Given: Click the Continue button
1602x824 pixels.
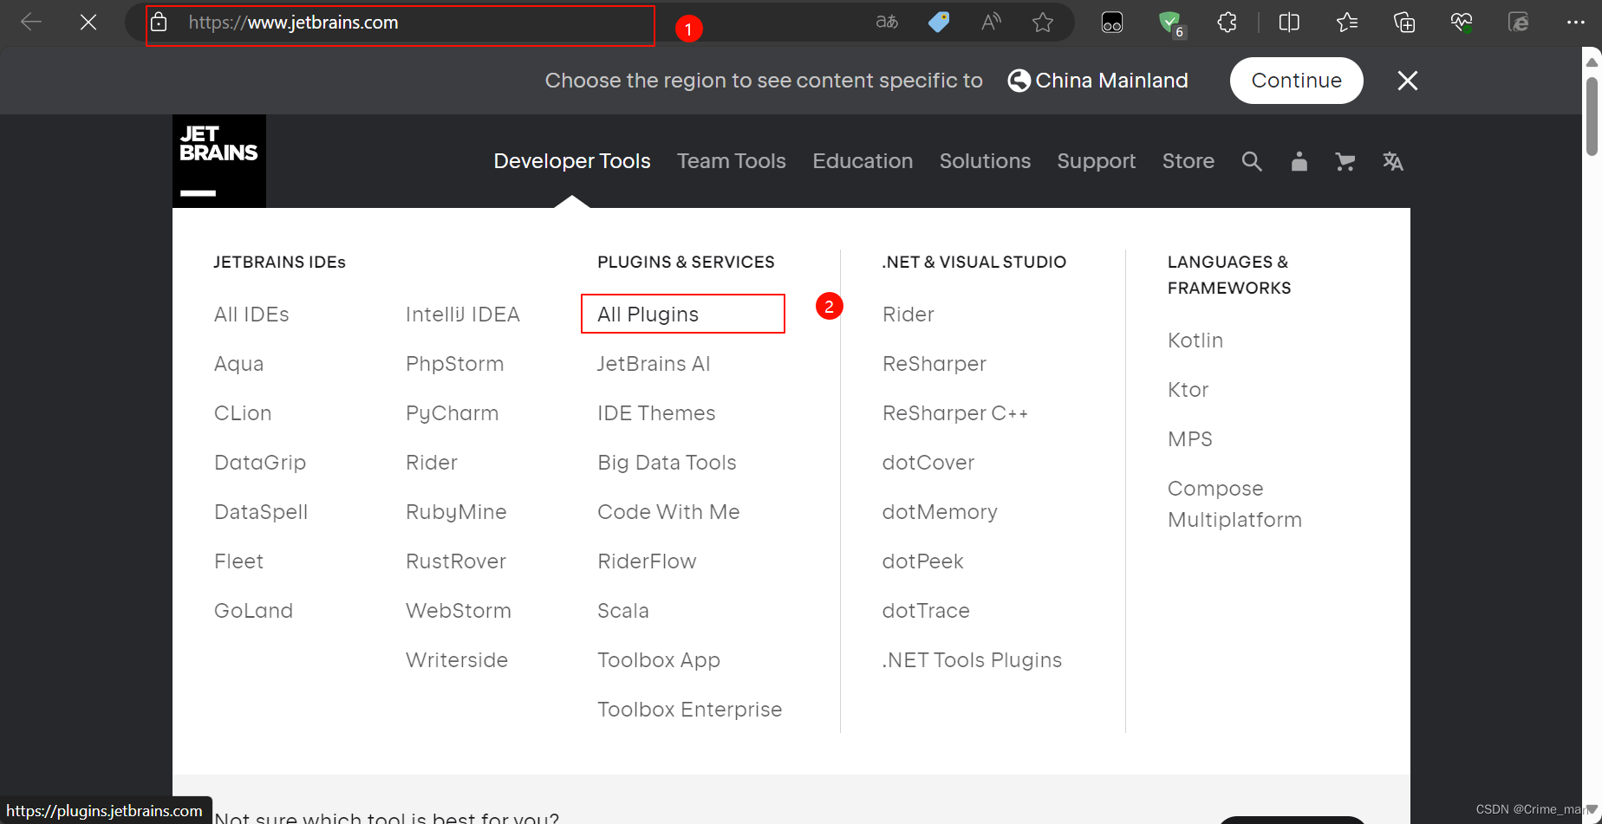Looking at the screenshot, I should coord(1296,81).
